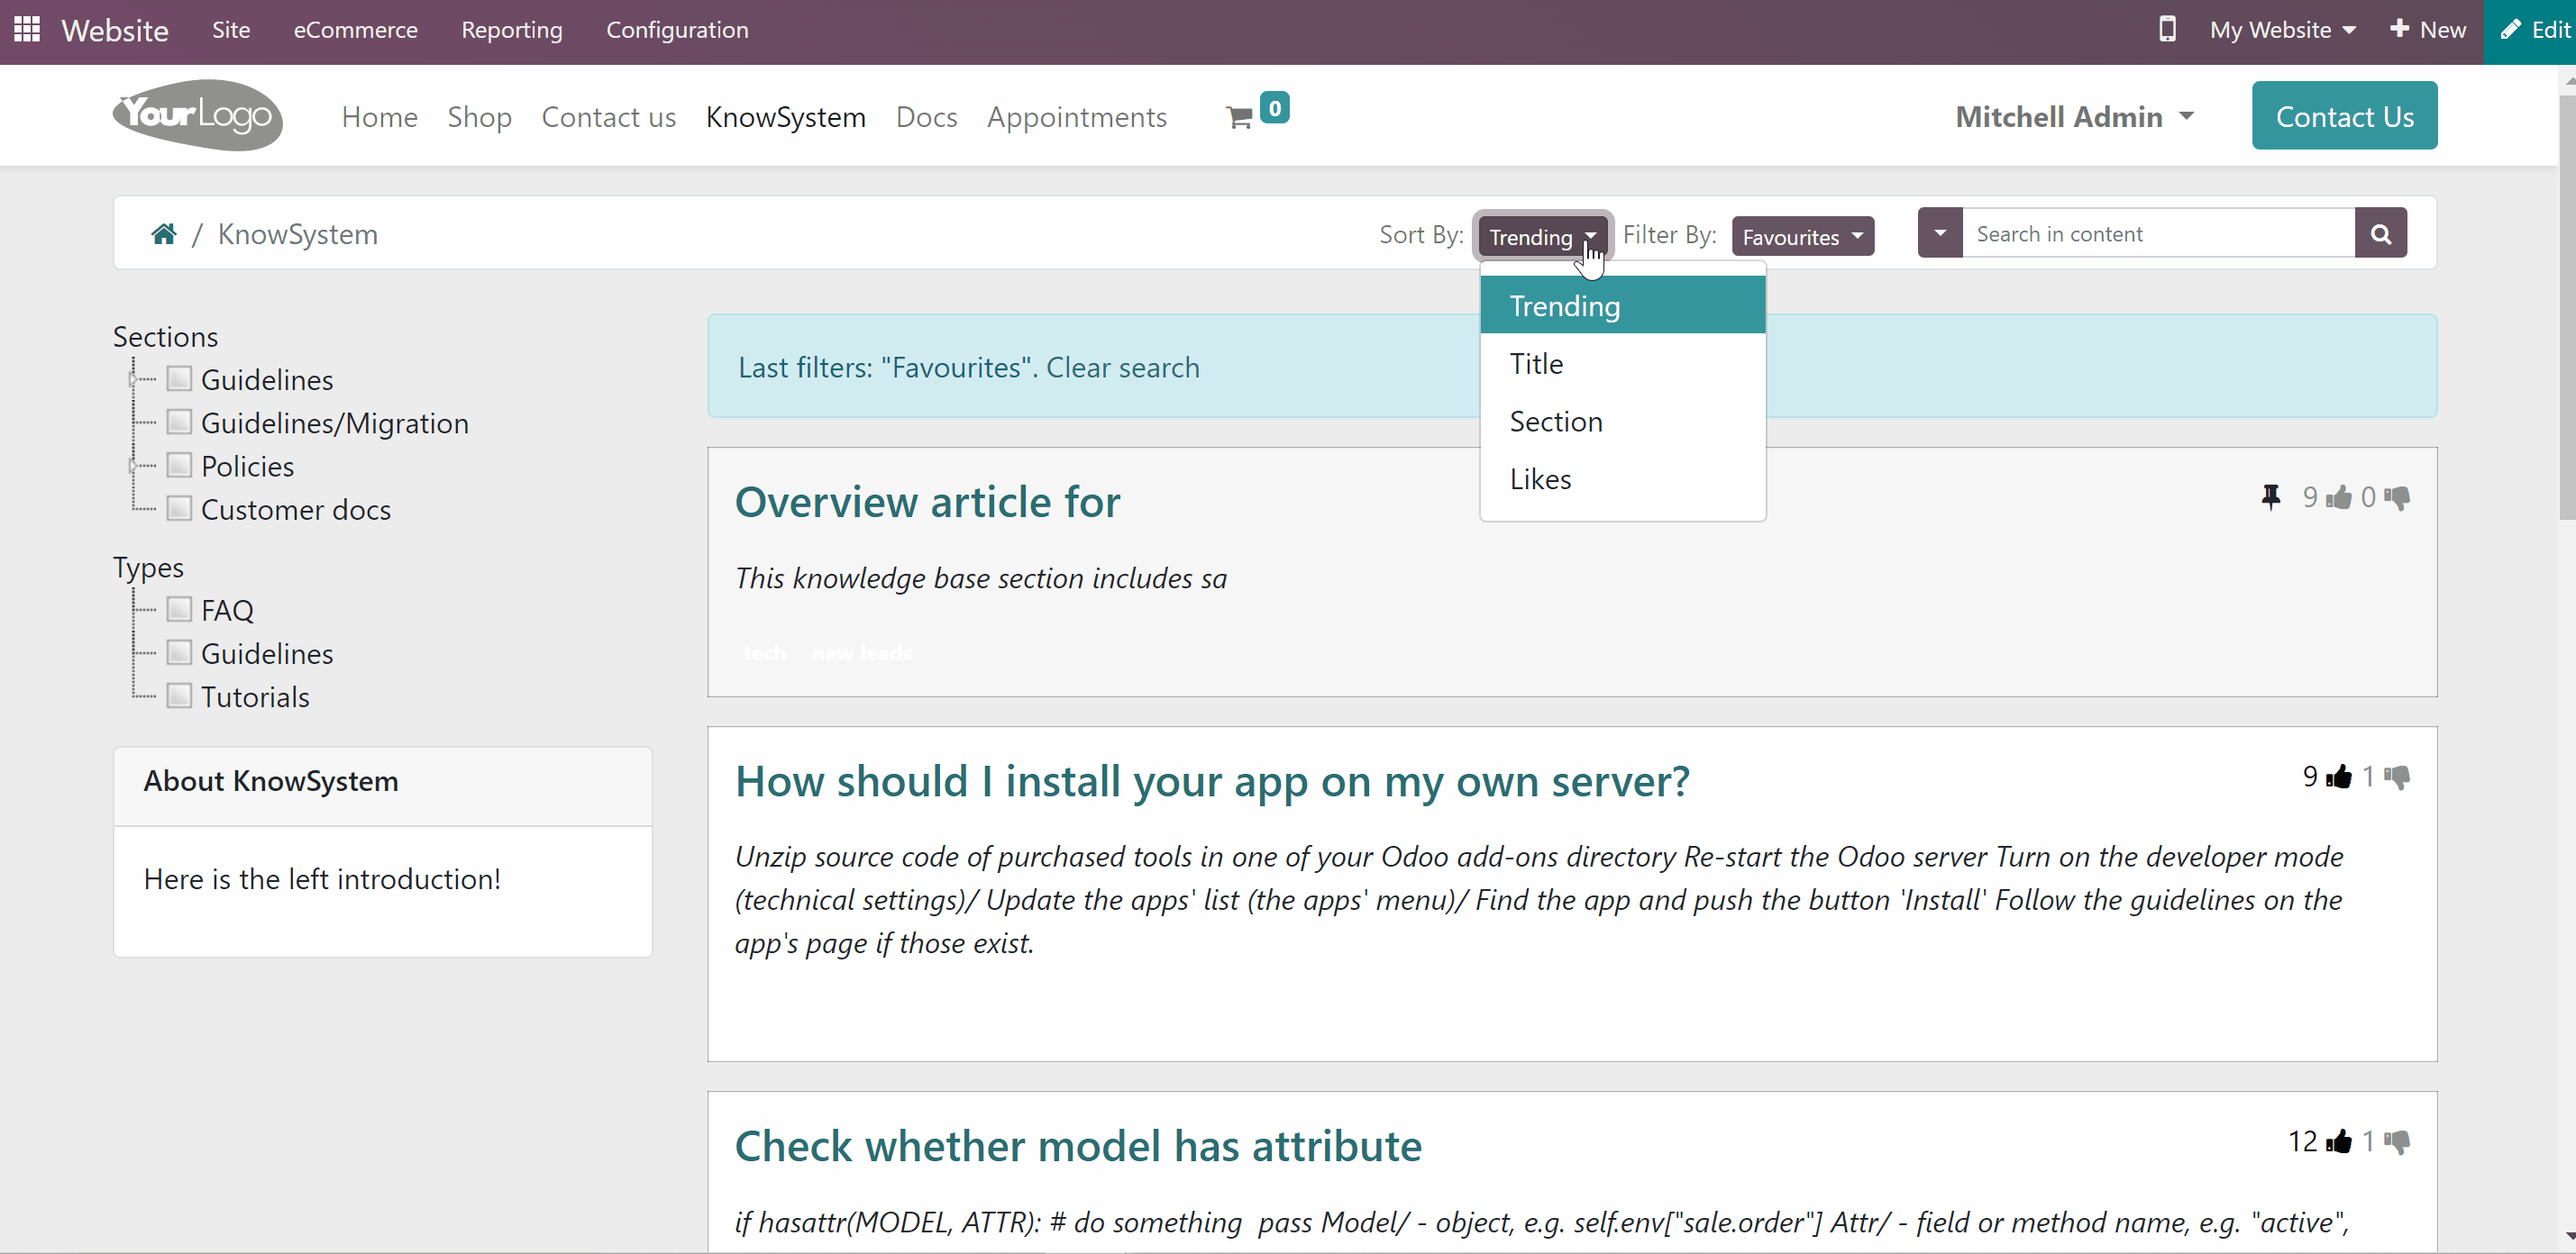The height and width of the screenshot is (1254, 2576).
Task: Select Trending sort option
Action: pos(1622,305)
